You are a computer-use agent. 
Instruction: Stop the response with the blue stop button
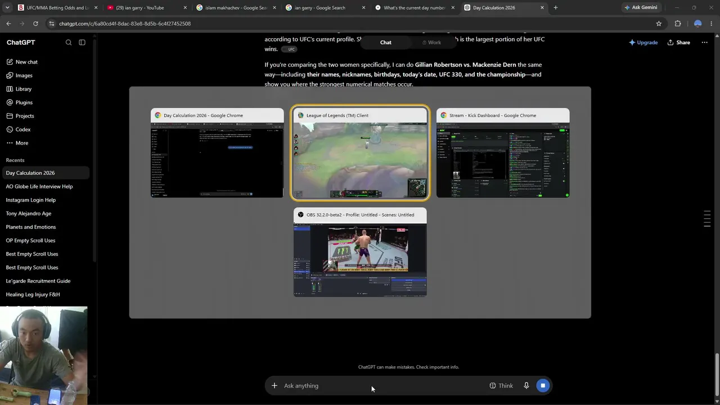[543, 386]
